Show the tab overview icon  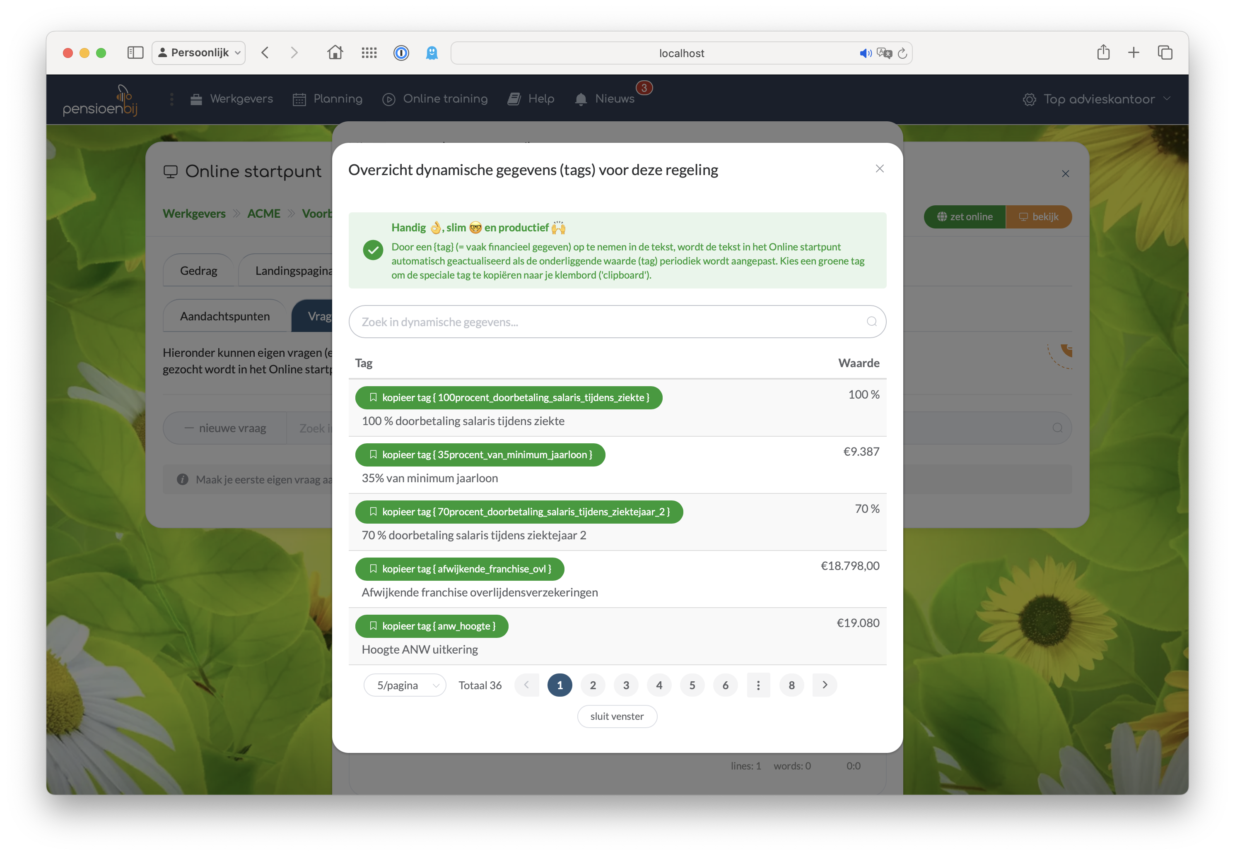click(x=1165, y=53)
